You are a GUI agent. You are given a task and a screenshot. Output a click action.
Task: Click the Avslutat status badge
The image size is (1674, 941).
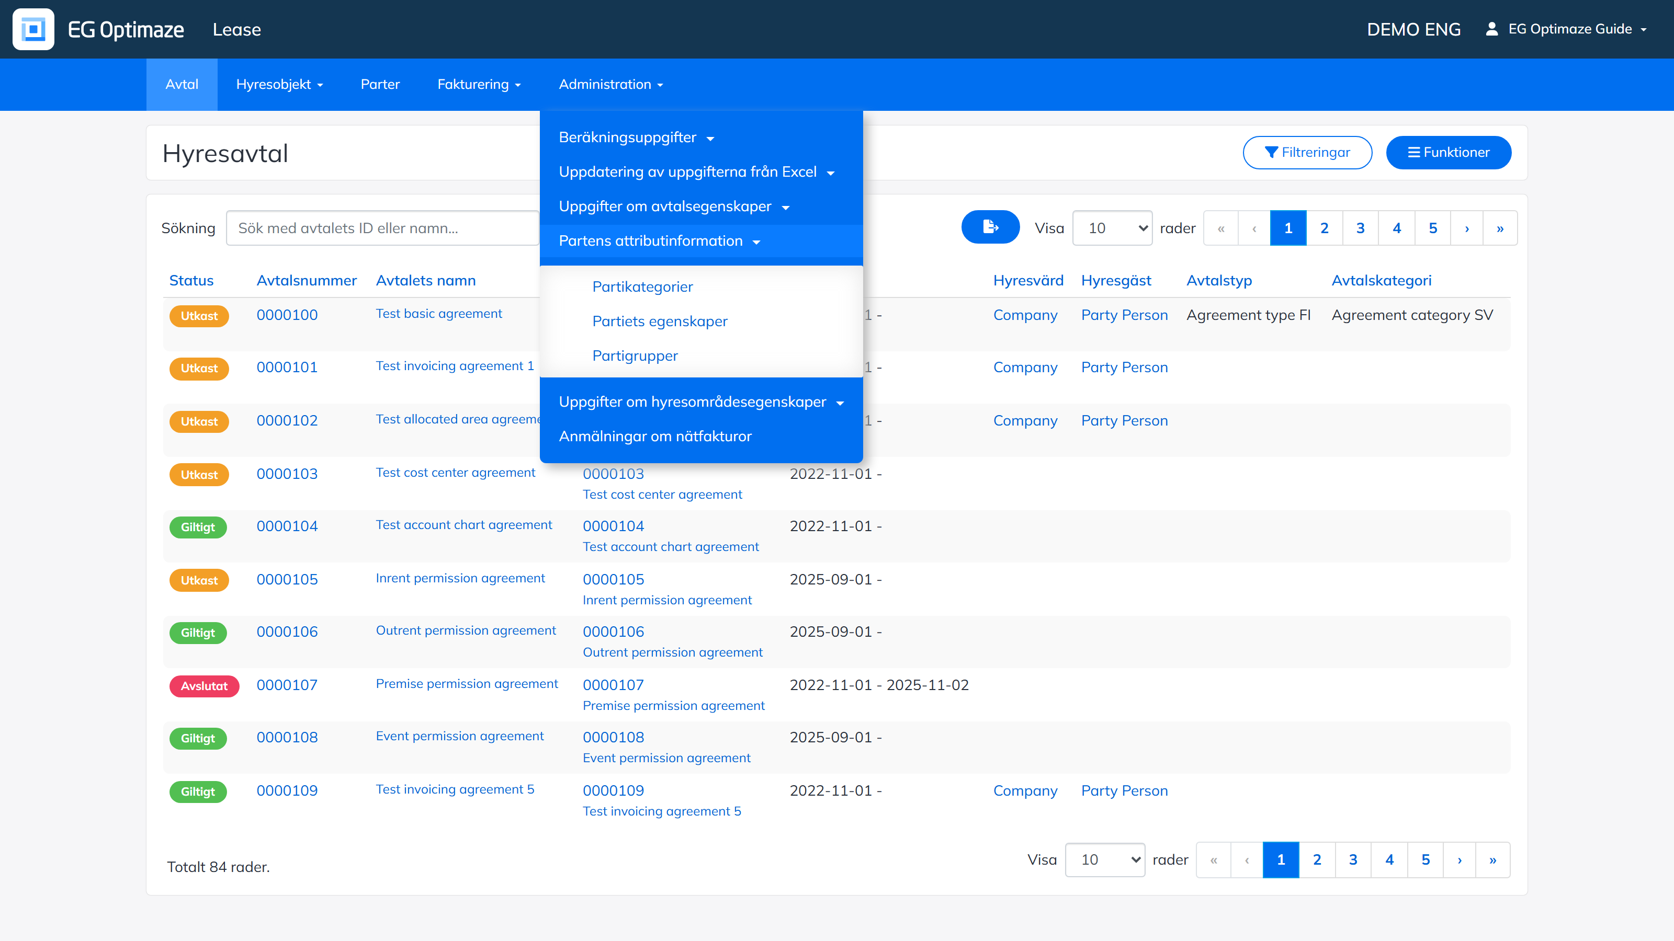click(x=204, y=686)
